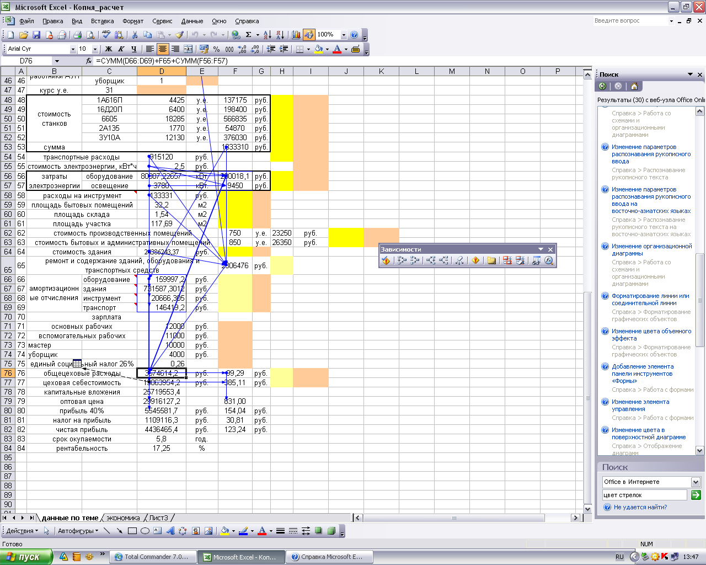This screenshot has height=565, width=706.
Task: Go to the search pane Home icon
Action: [x=634, y=86]
